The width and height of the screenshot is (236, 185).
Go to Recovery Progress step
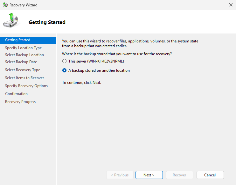(x=20, y=102)
